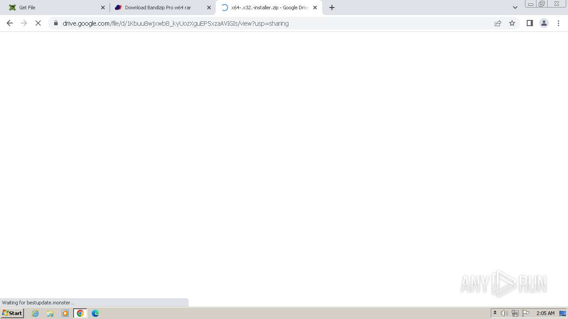Open a new browser tab
568x319 pixels.
(x=332, y=8)
